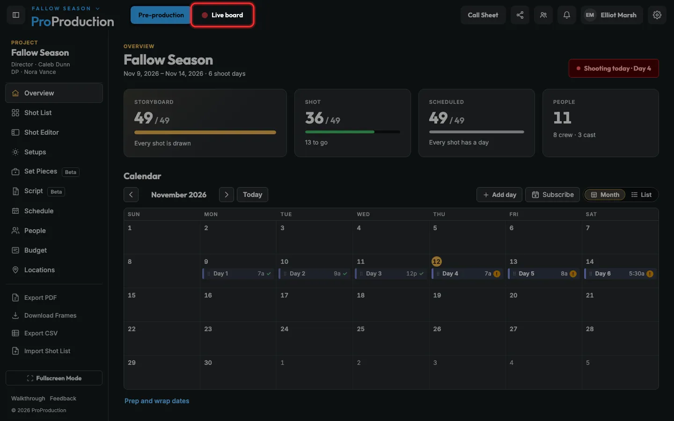The height and width of the screenshot is (421, 674).
Task: Open Shot List in sidebar
Action: click(54, 113)
